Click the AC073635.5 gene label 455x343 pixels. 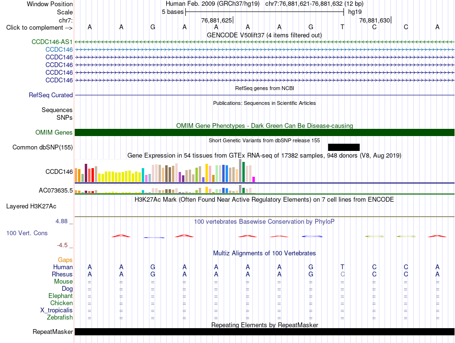coord(56,190)
